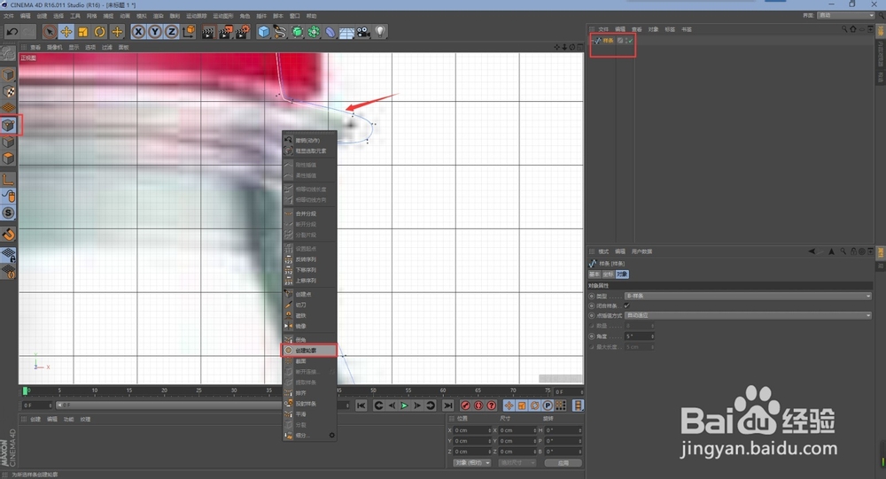
Task: Toggle the 角度 animation radio dot
Action: [x=592, y=336]
